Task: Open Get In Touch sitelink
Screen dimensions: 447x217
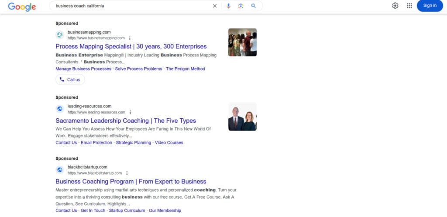Action: point(93,210)
